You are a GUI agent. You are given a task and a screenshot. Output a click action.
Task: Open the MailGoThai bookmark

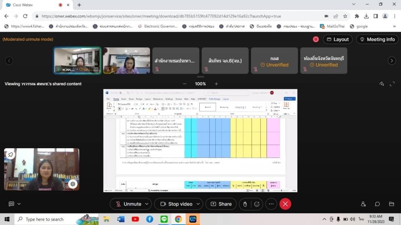[x=332, y=26]
